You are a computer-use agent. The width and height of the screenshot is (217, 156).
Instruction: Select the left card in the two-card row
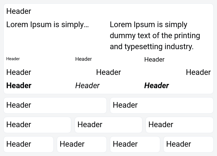[x=55, y=105]
